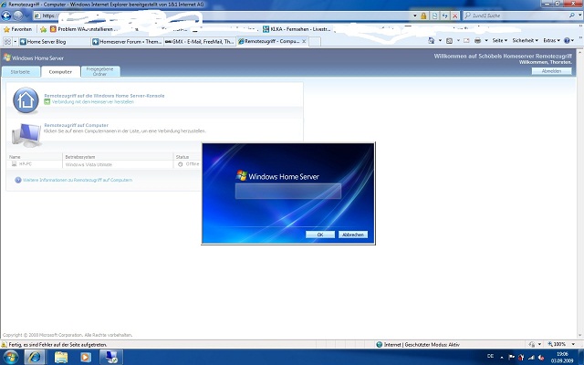Screen dimensions: 584x365
Task: Open the Home page dropdown arrow
Action: (x=440, y=40)
